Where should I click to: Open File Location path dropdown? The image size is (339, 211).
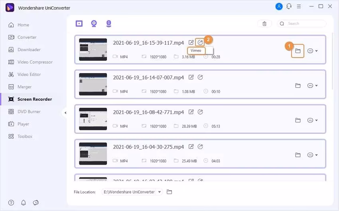point(160,192)
